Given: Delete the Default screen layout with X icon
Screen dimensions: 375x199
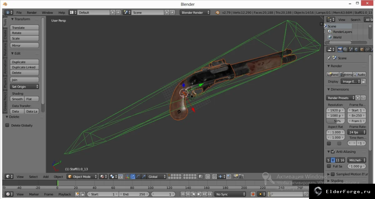Looking at the screenshot, I should point(118,12).
